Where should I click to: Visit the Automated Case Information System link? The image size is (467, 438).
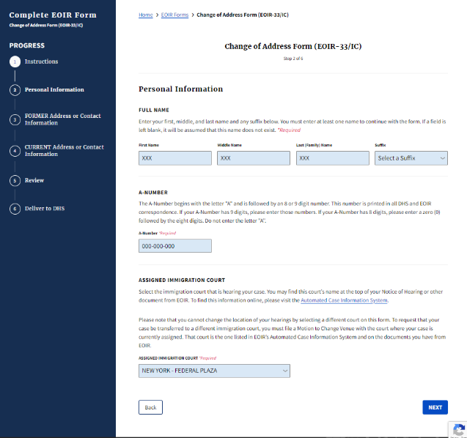344,300
